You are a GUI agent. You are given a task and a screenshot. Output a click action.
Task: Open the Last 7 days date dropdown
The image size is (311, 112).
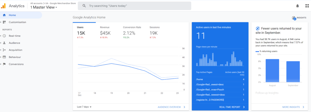84,107
